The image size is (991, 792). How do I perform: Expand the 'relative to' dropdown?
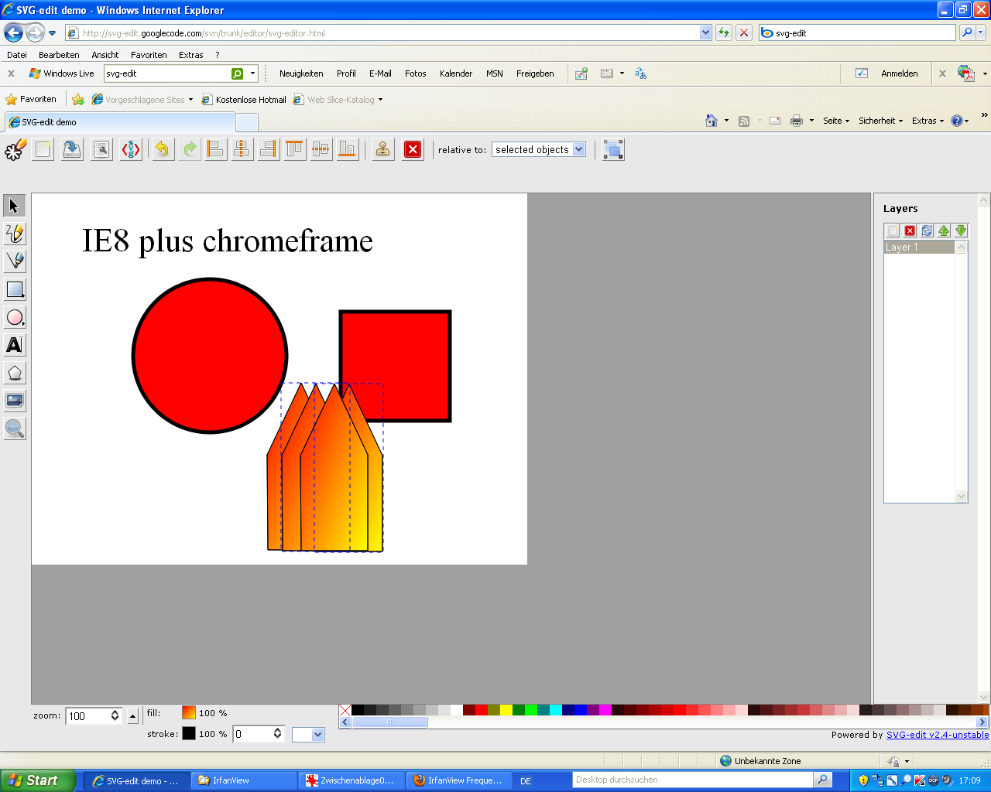(x=578, y=150)
